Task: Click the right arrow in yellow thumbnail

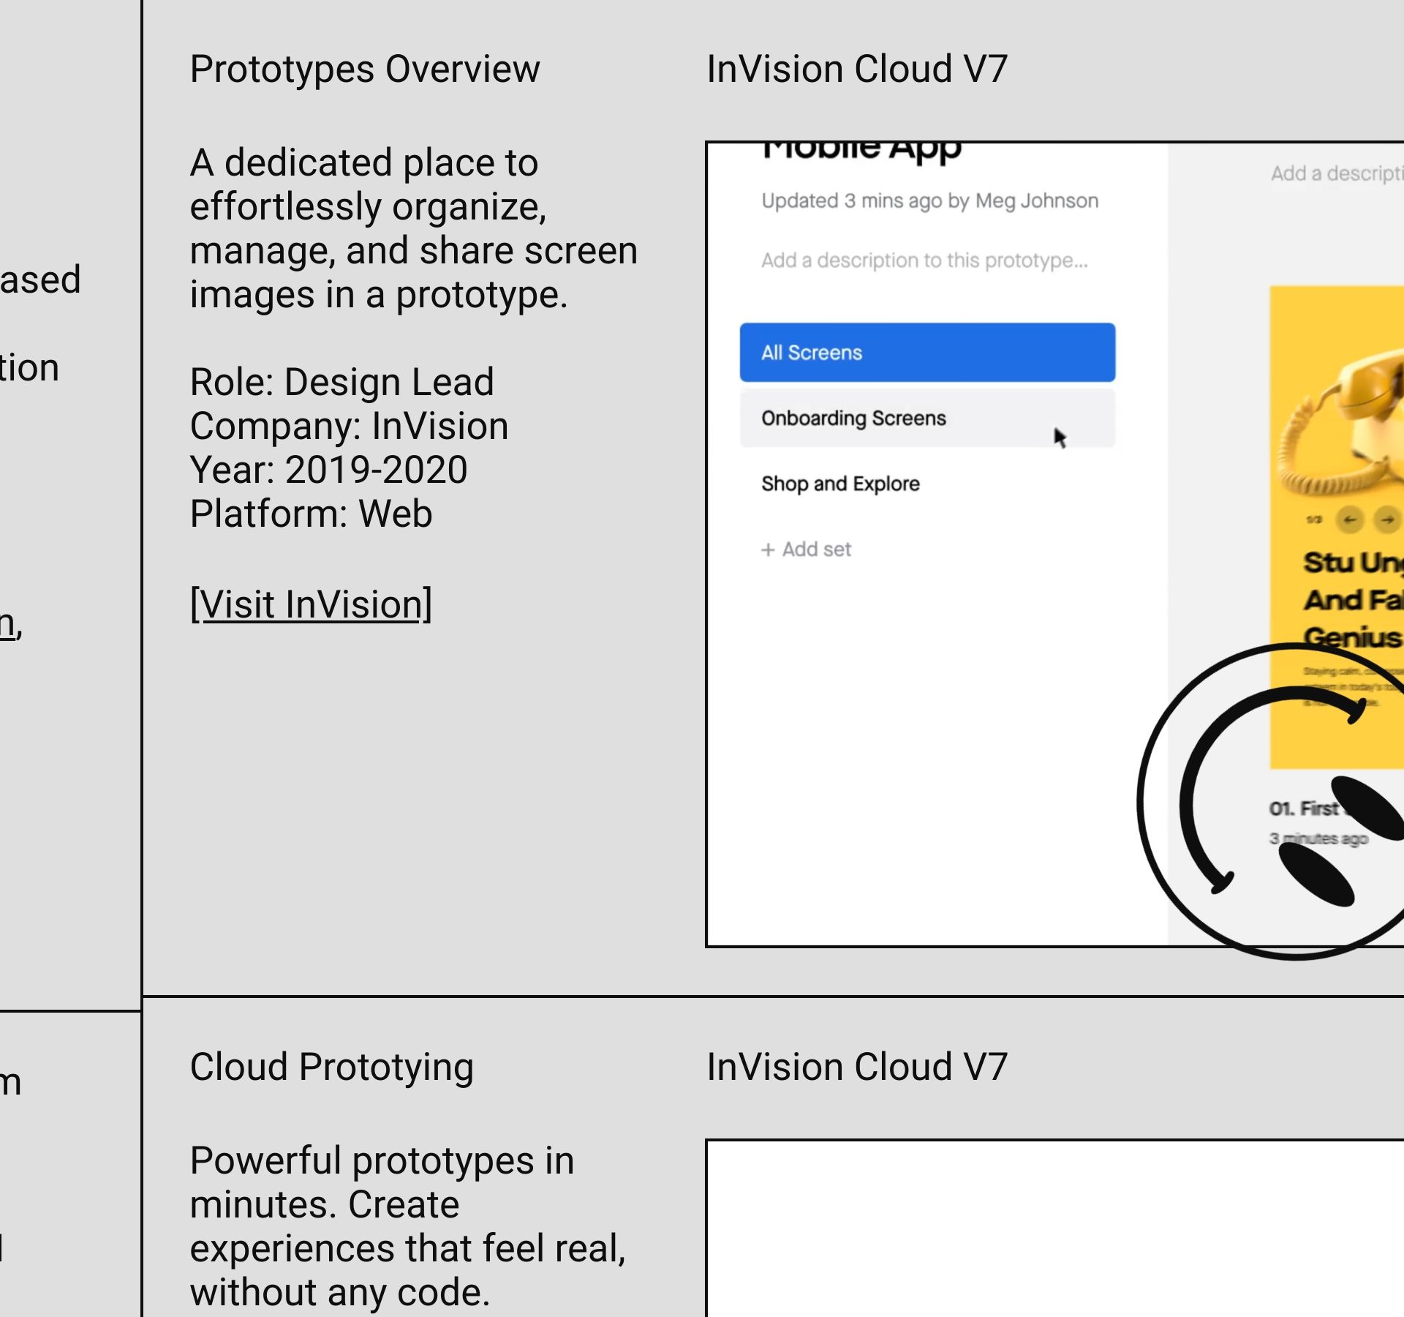Action: (x=1386, y=520)
